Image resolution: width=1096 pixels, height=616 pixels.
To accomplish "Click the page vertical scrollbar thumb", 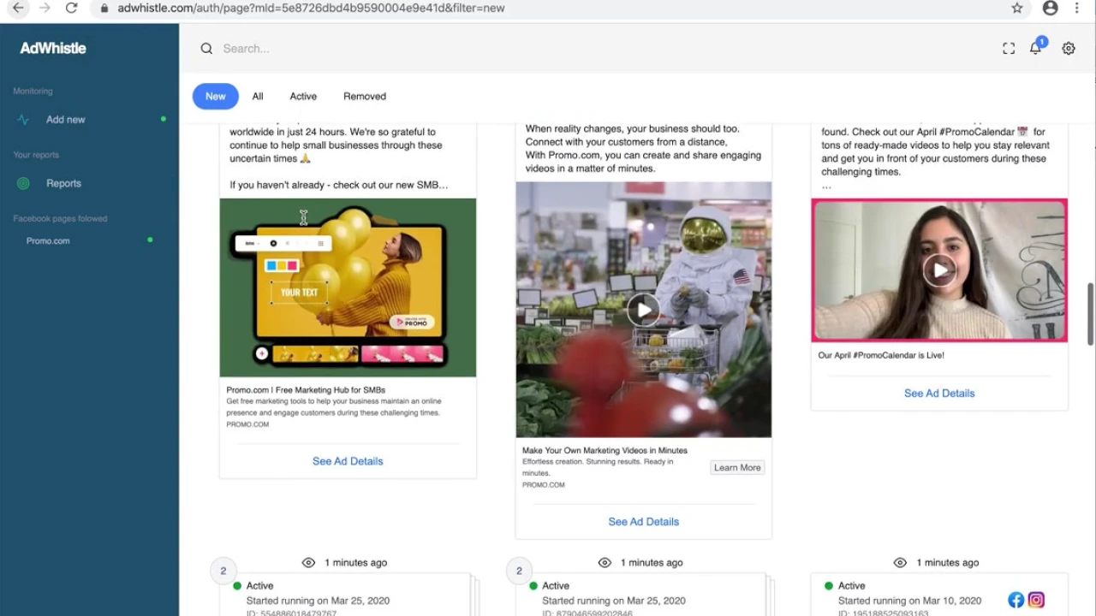I will pyautogui.click(x=1091, y=314).
